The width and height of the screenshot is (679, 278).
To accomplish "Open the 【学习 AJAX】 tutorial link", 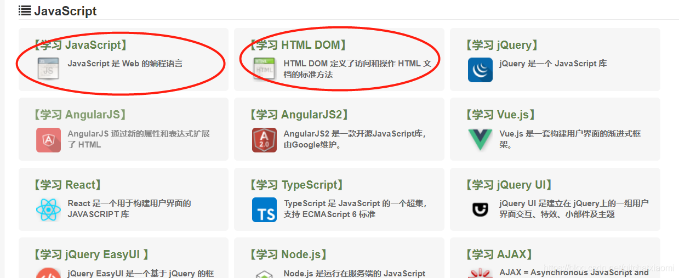I will point(499,254).
